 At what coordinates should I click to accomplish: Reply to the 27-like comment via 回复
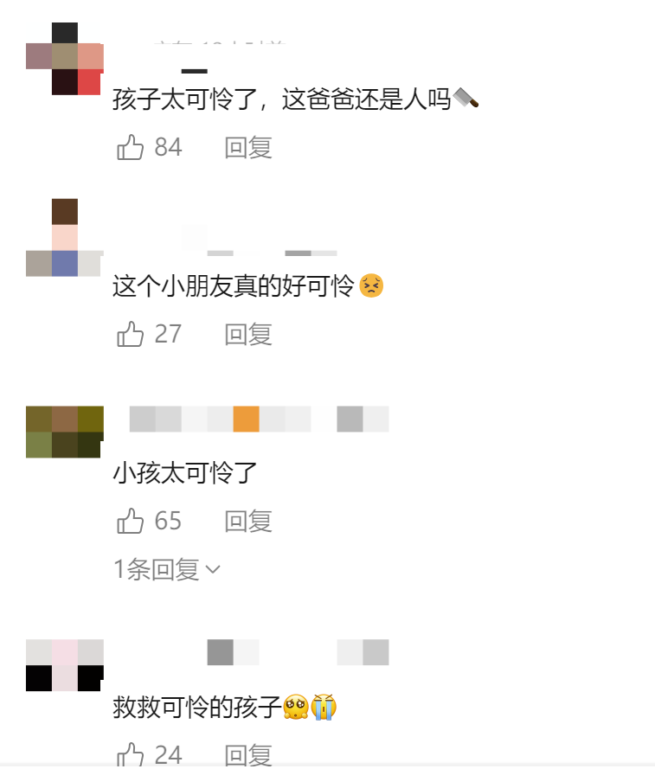(248, 335)
